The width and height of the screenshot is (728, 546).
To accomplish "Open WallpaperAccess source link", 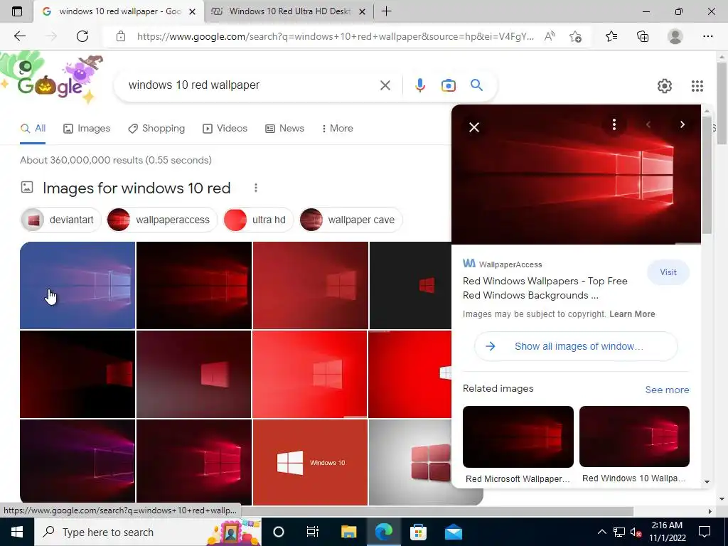I will 503,264.
